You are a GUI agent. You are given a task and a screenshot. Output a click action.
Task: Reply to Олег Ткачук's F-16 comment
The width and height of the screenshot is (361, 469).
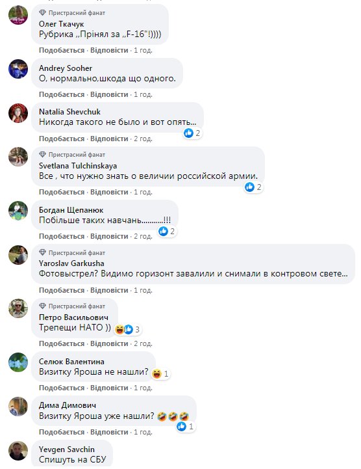tap(109, 50)
